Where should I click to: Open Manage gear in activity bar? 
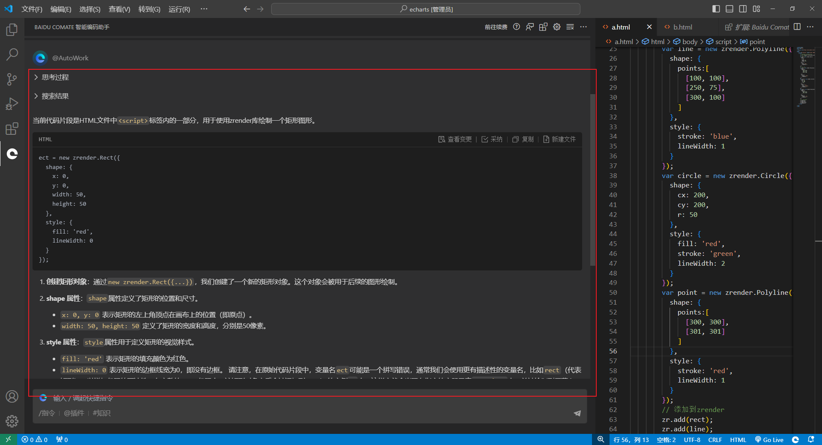[x=12, y=421]
